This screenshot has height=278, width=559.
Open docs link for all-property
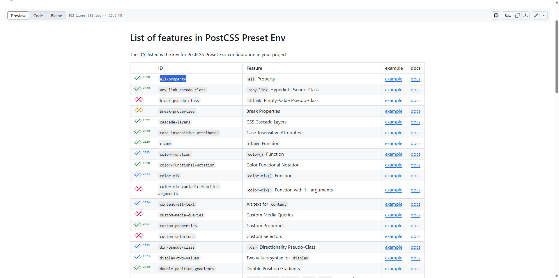(x=415, y=79)
